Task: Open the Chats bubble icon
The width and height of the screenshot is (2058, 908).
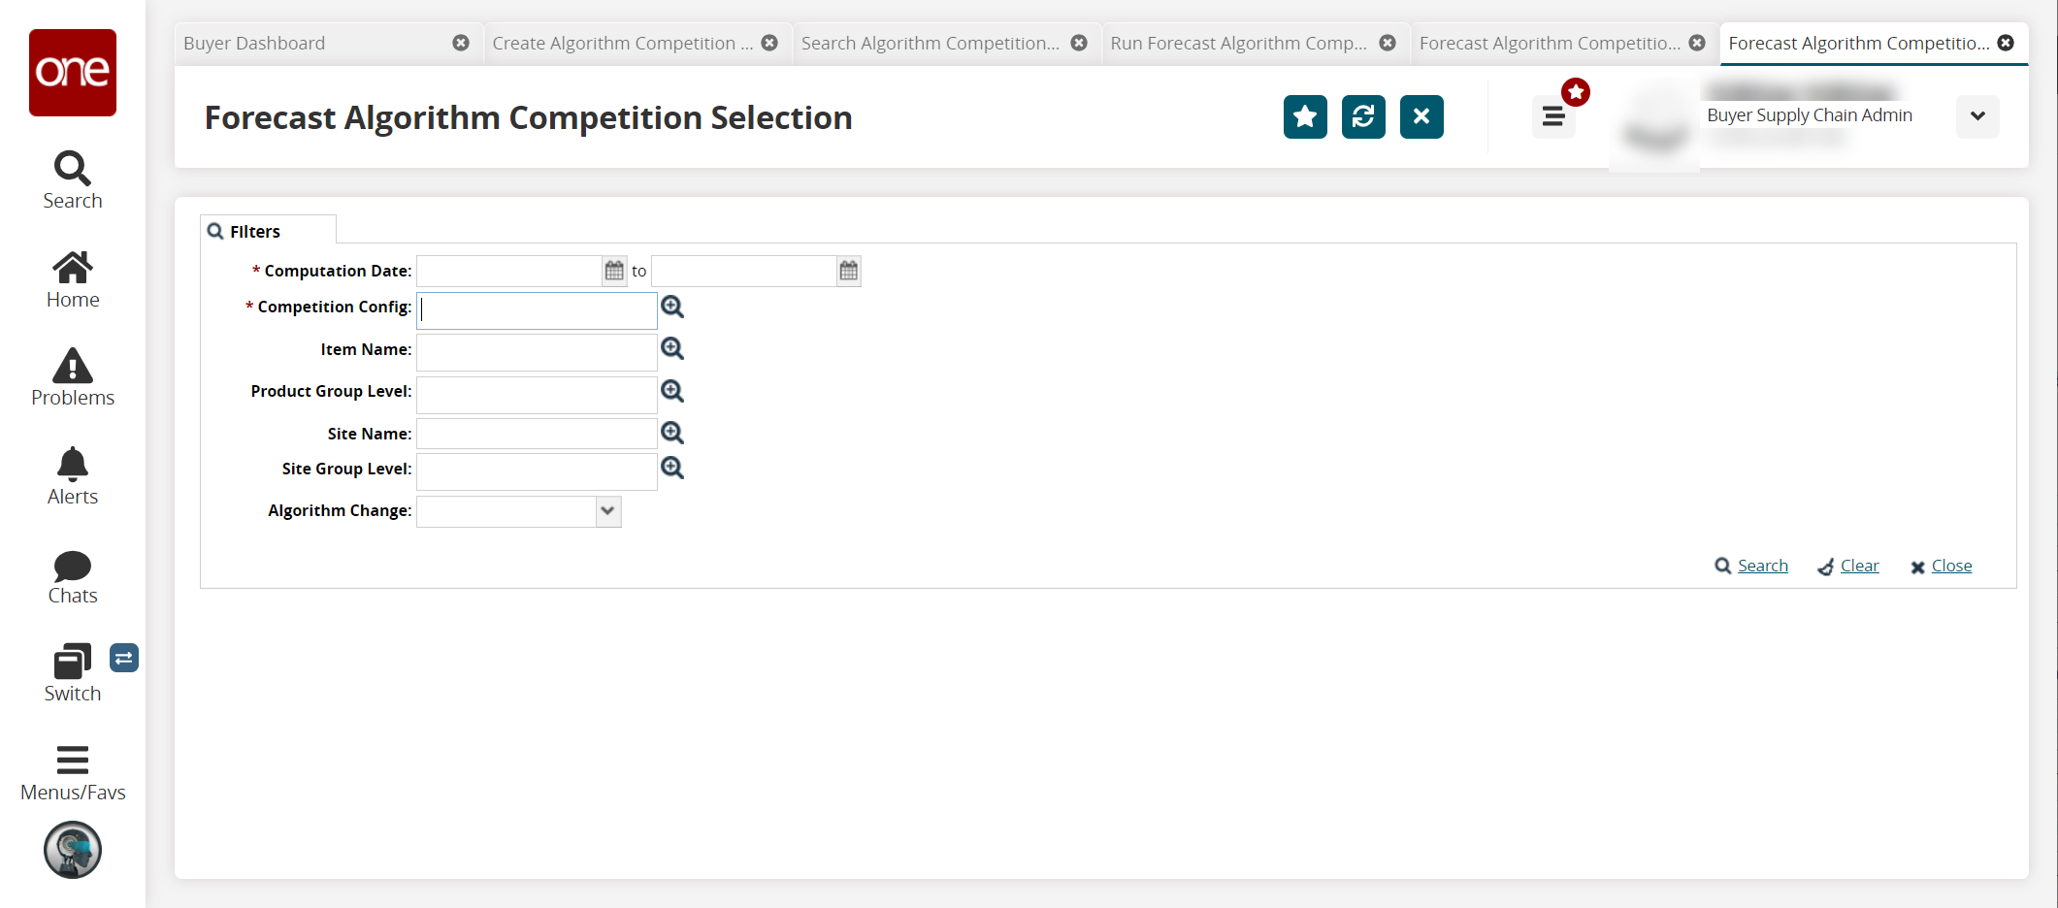Action: point(73,566)
